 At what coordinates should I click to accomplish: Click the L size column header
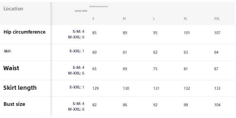154,18
